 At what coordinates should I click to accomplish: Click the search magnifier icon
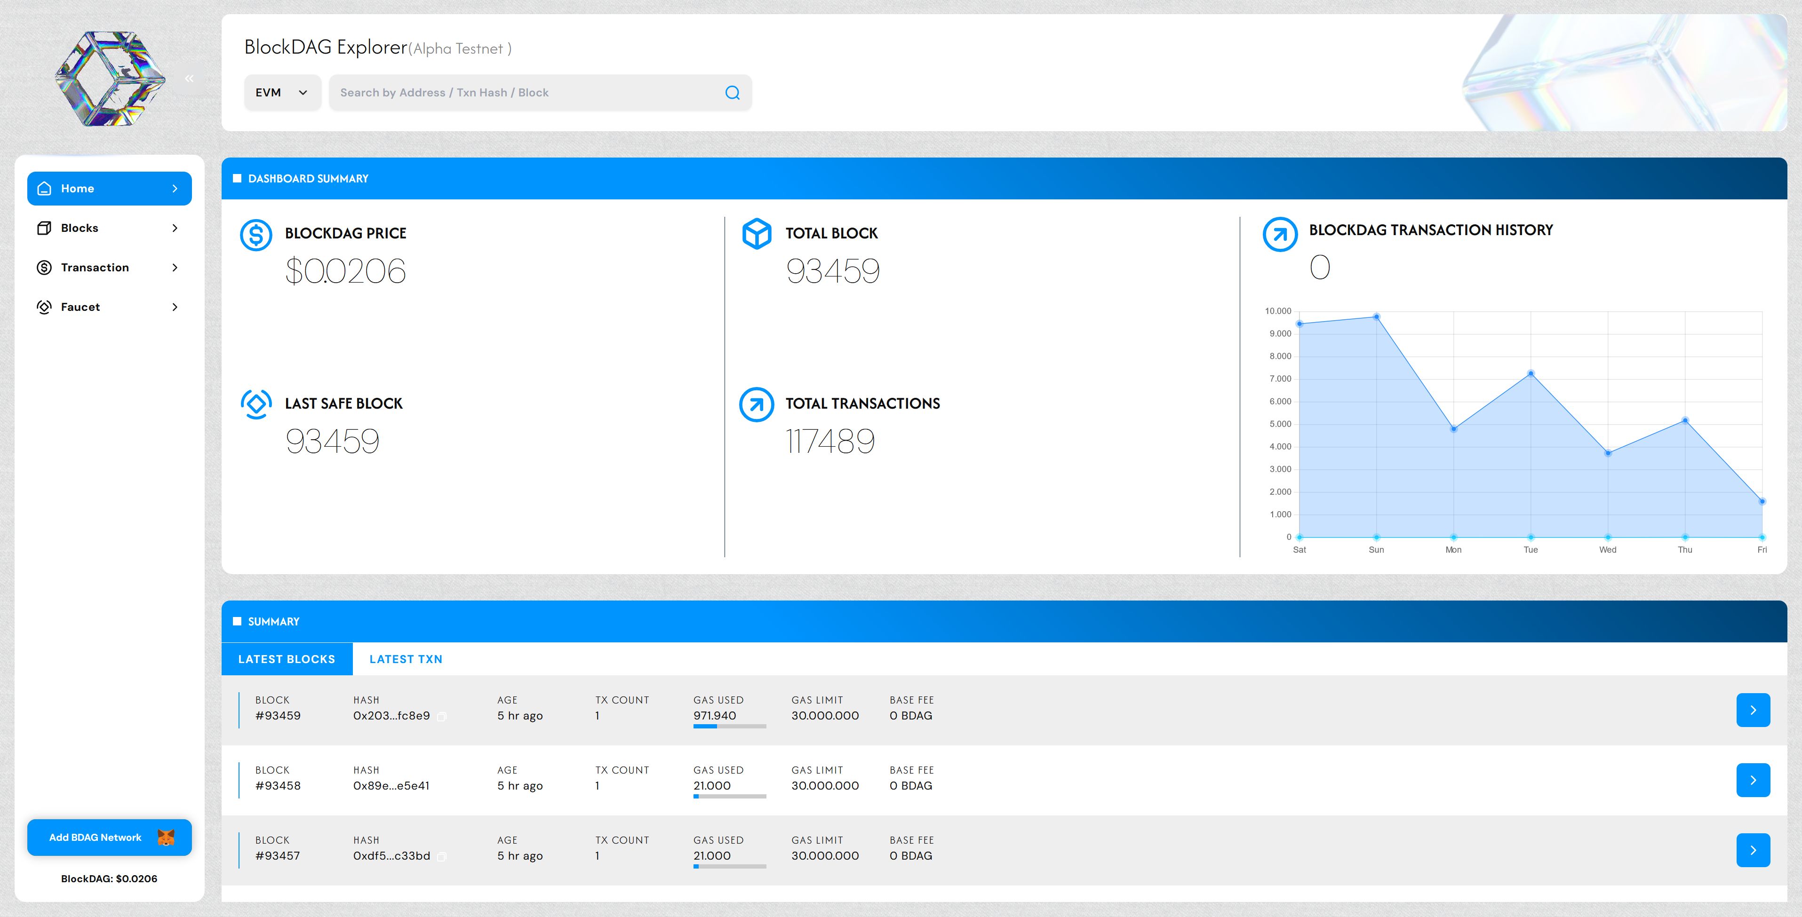(733, 93)
